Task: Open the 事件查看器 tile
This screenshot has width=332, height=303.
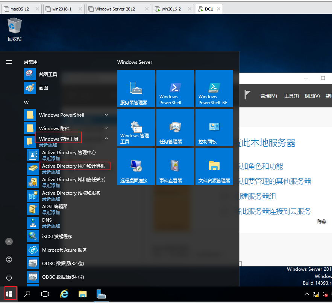Action: point(175,166)
